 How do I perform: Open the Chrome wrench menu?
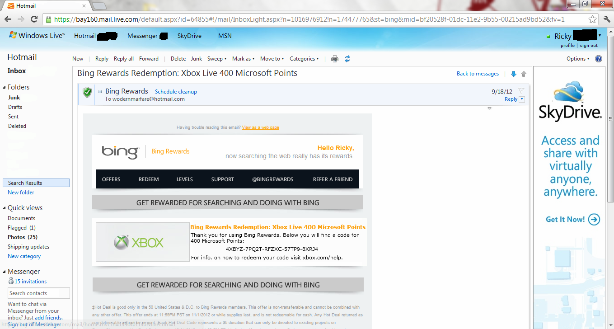point(606,19)
